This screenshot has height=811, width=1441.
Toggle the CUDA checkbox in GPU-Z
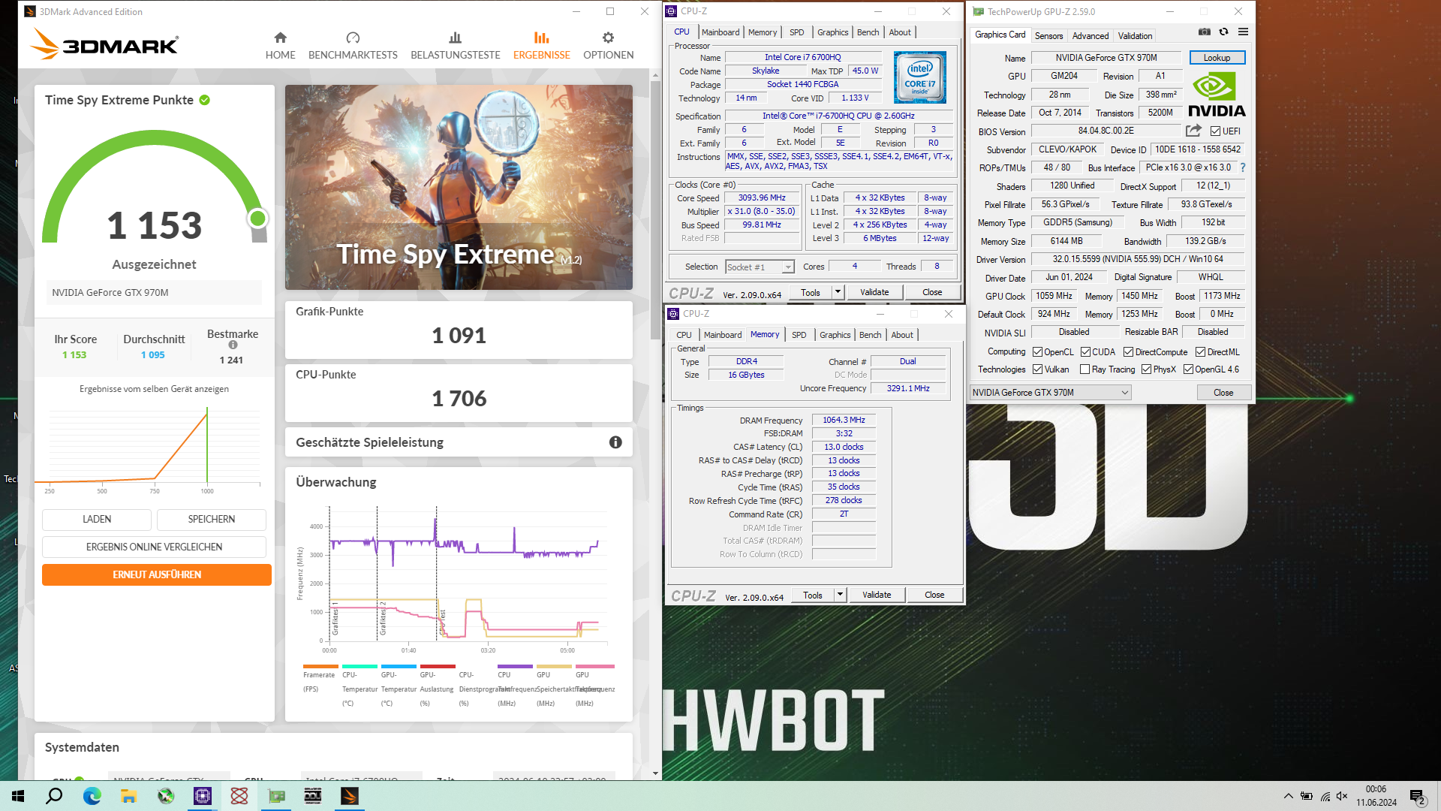pos(1085,352)
